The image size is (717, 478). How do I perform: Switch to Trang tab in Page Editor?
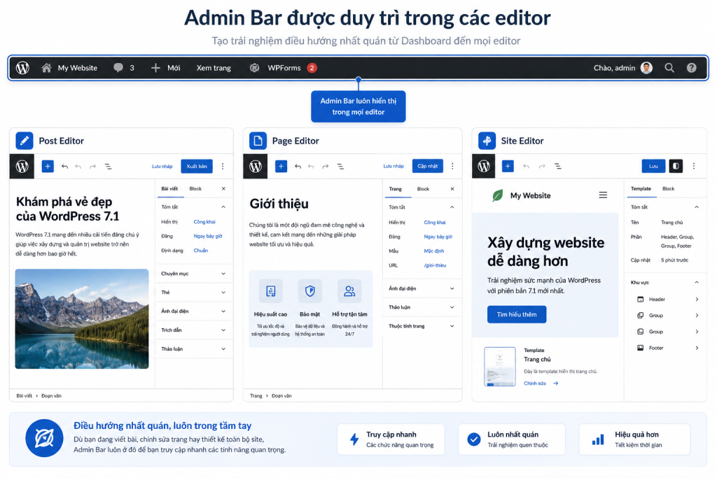[x=396, y=189]
